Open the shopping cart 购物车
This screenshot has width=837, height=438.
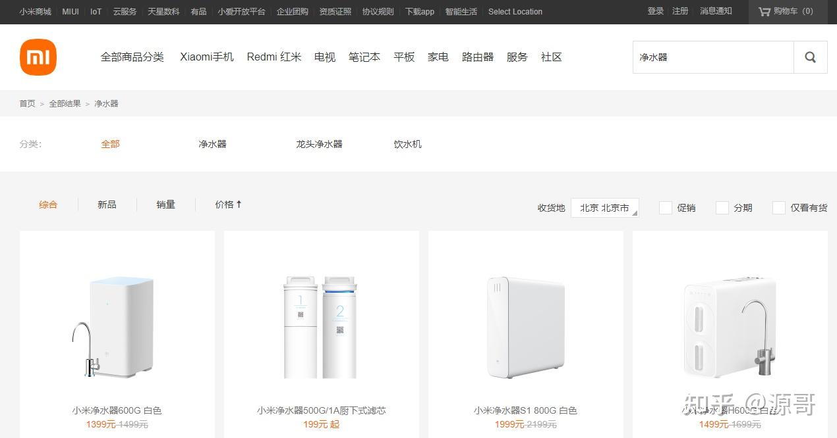(x=788, y=11)
